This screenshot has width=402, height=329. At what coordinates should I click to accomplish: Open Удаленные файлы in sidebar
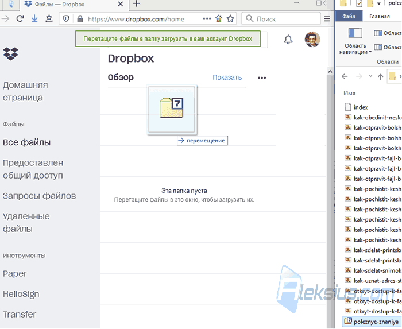pyautogui.click(x=26, y=222)
